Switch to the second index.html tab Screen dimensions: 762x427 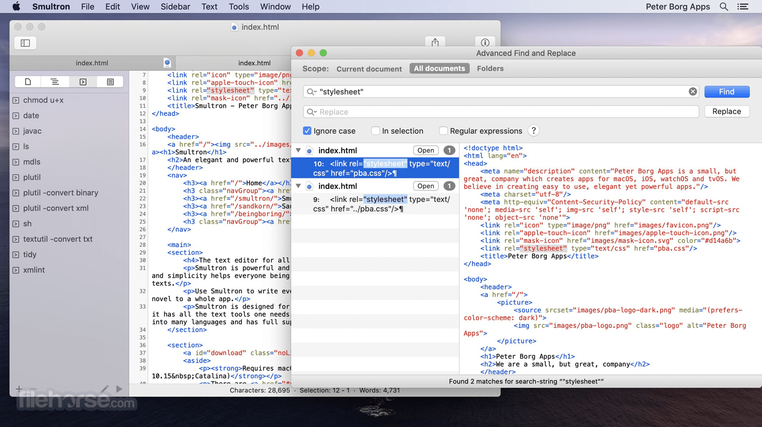[254, 63]
